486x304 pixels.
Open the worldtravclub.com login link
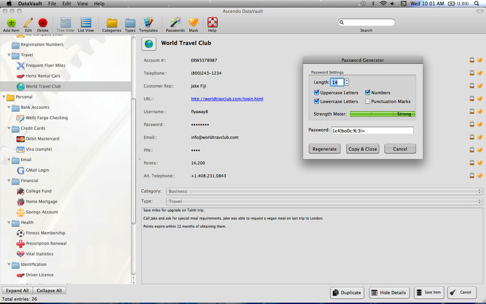coord(227,98)
